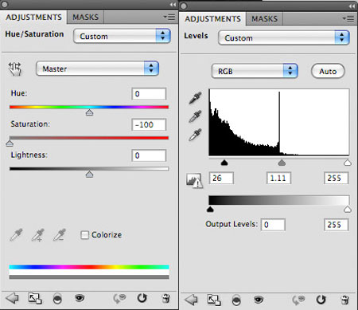
Task: Open the Master color range dropdown
Action: (x=97, y=69)
